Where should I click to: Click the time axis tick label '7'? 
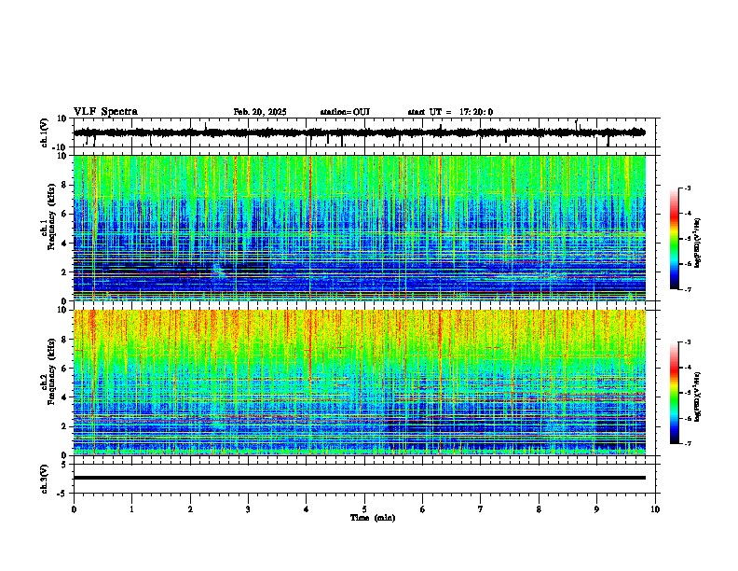[481, 509]
